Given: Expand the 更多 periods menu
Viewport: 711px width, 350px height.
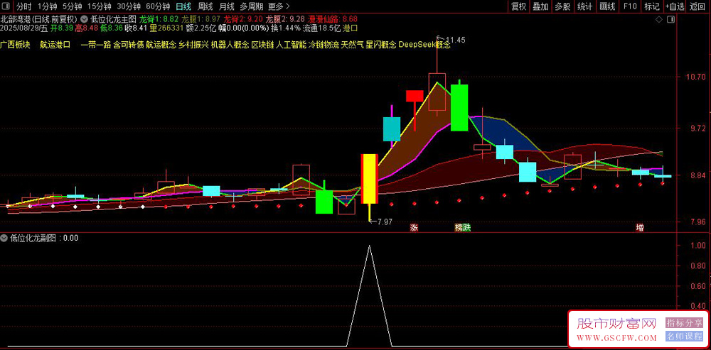Looking at the screenshot, I should [279, 6].
